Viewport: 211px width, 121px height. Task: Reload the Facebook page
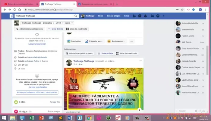point(14,10)
